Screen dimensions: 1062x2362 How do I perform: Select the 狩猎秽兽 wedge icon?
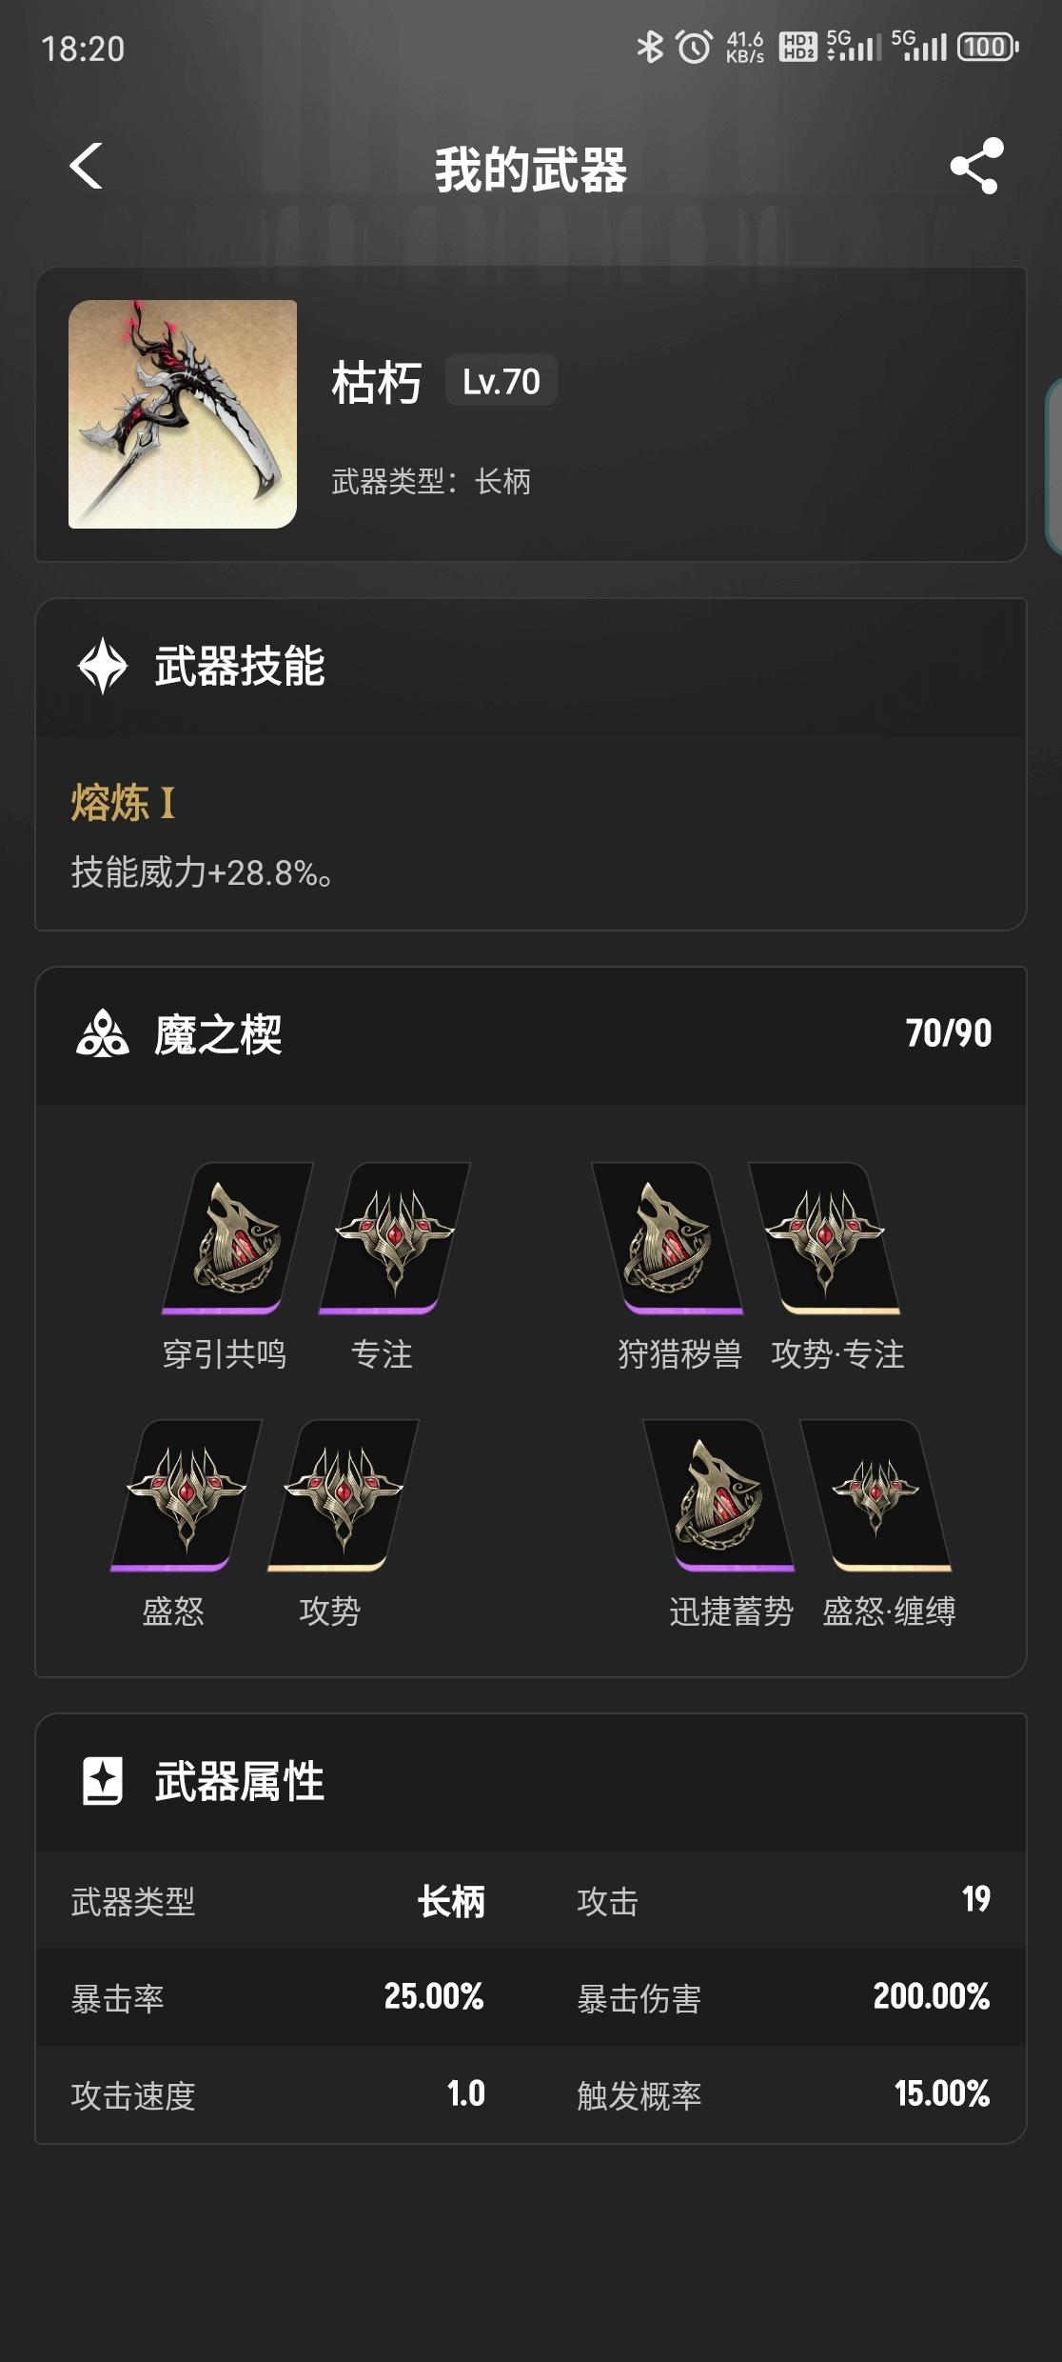click(x=667, y=1238)
